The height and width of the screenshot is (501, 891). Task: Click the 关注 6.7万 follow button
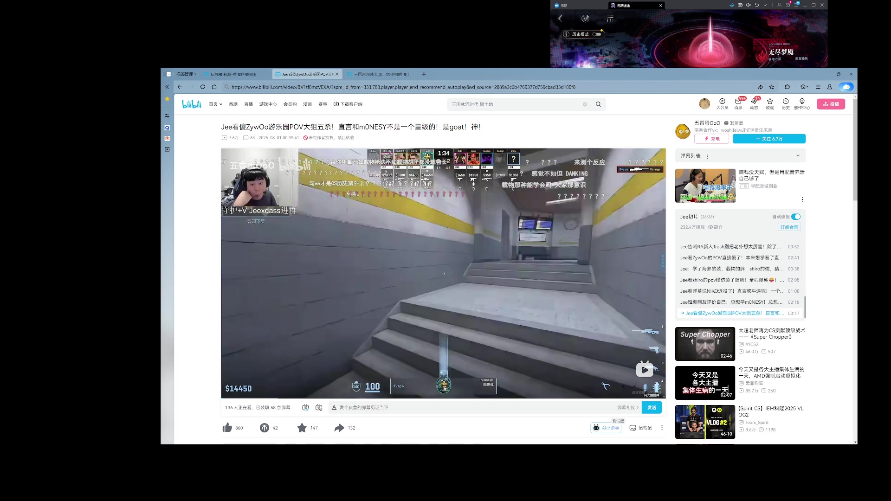click(x=769, y=139)
